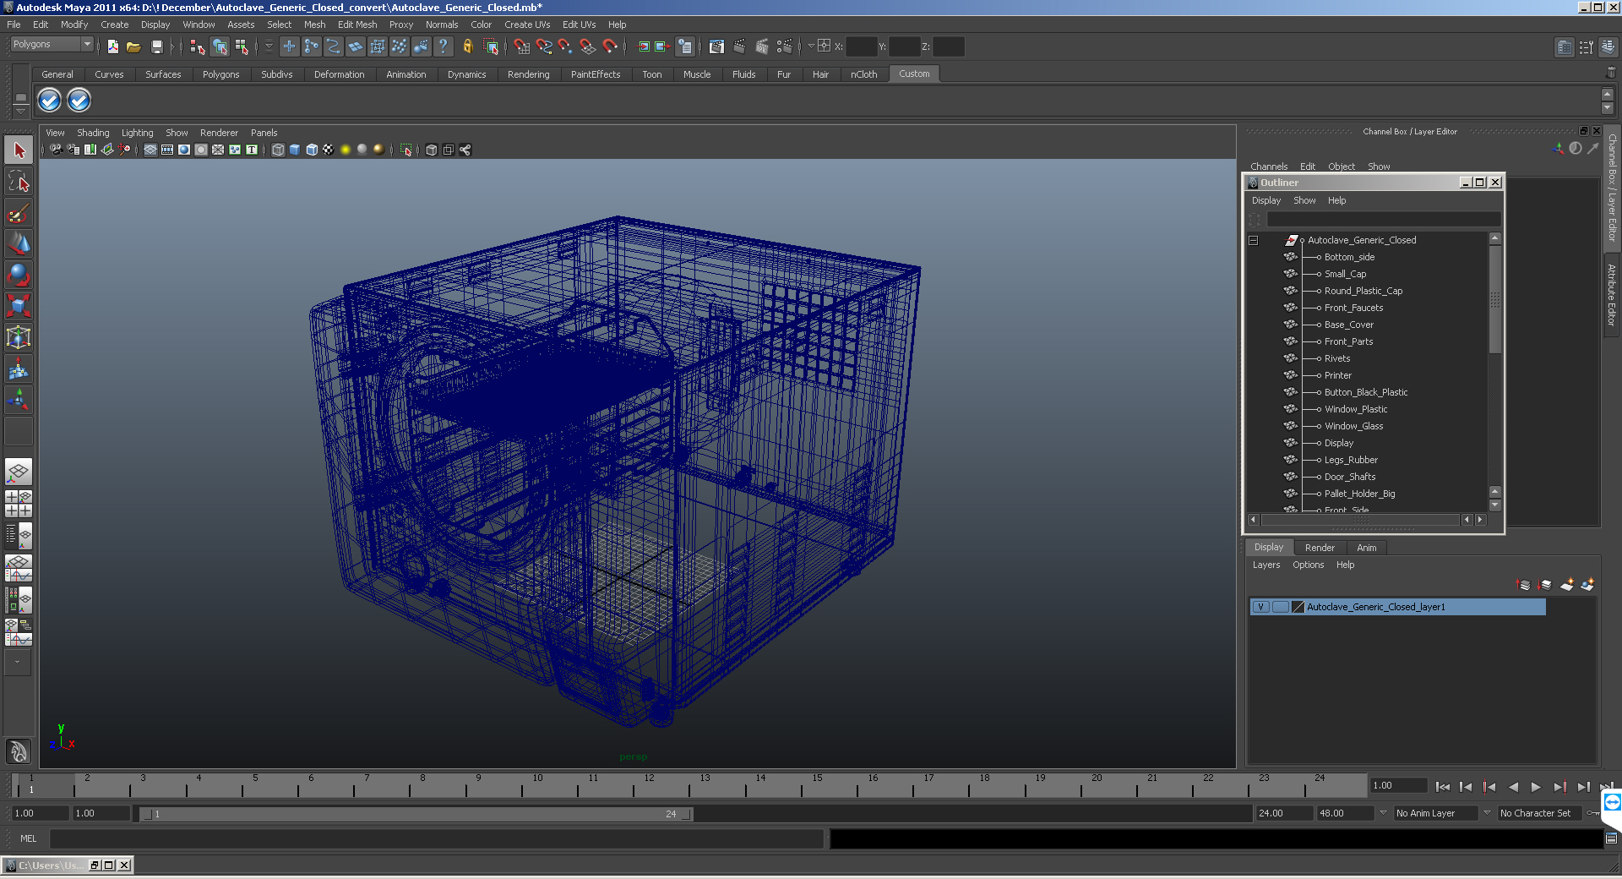Activate the Lasso Select tool
Screen dimensions: 1622x879
(19, 182)
